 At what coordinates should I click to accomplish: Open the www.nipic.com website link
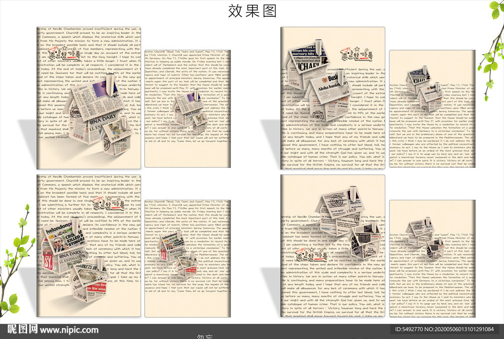(x=69, y=330)
